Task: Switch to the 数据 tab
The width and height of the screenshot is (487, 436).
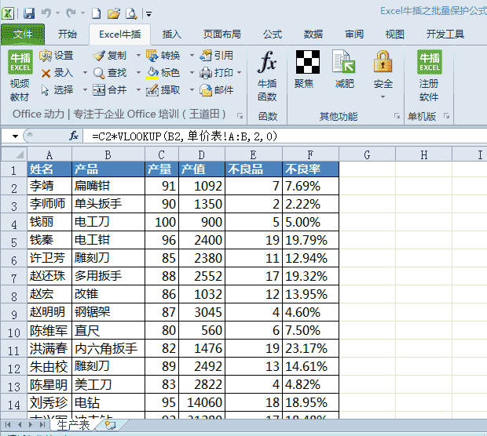Action: [313, 34]
